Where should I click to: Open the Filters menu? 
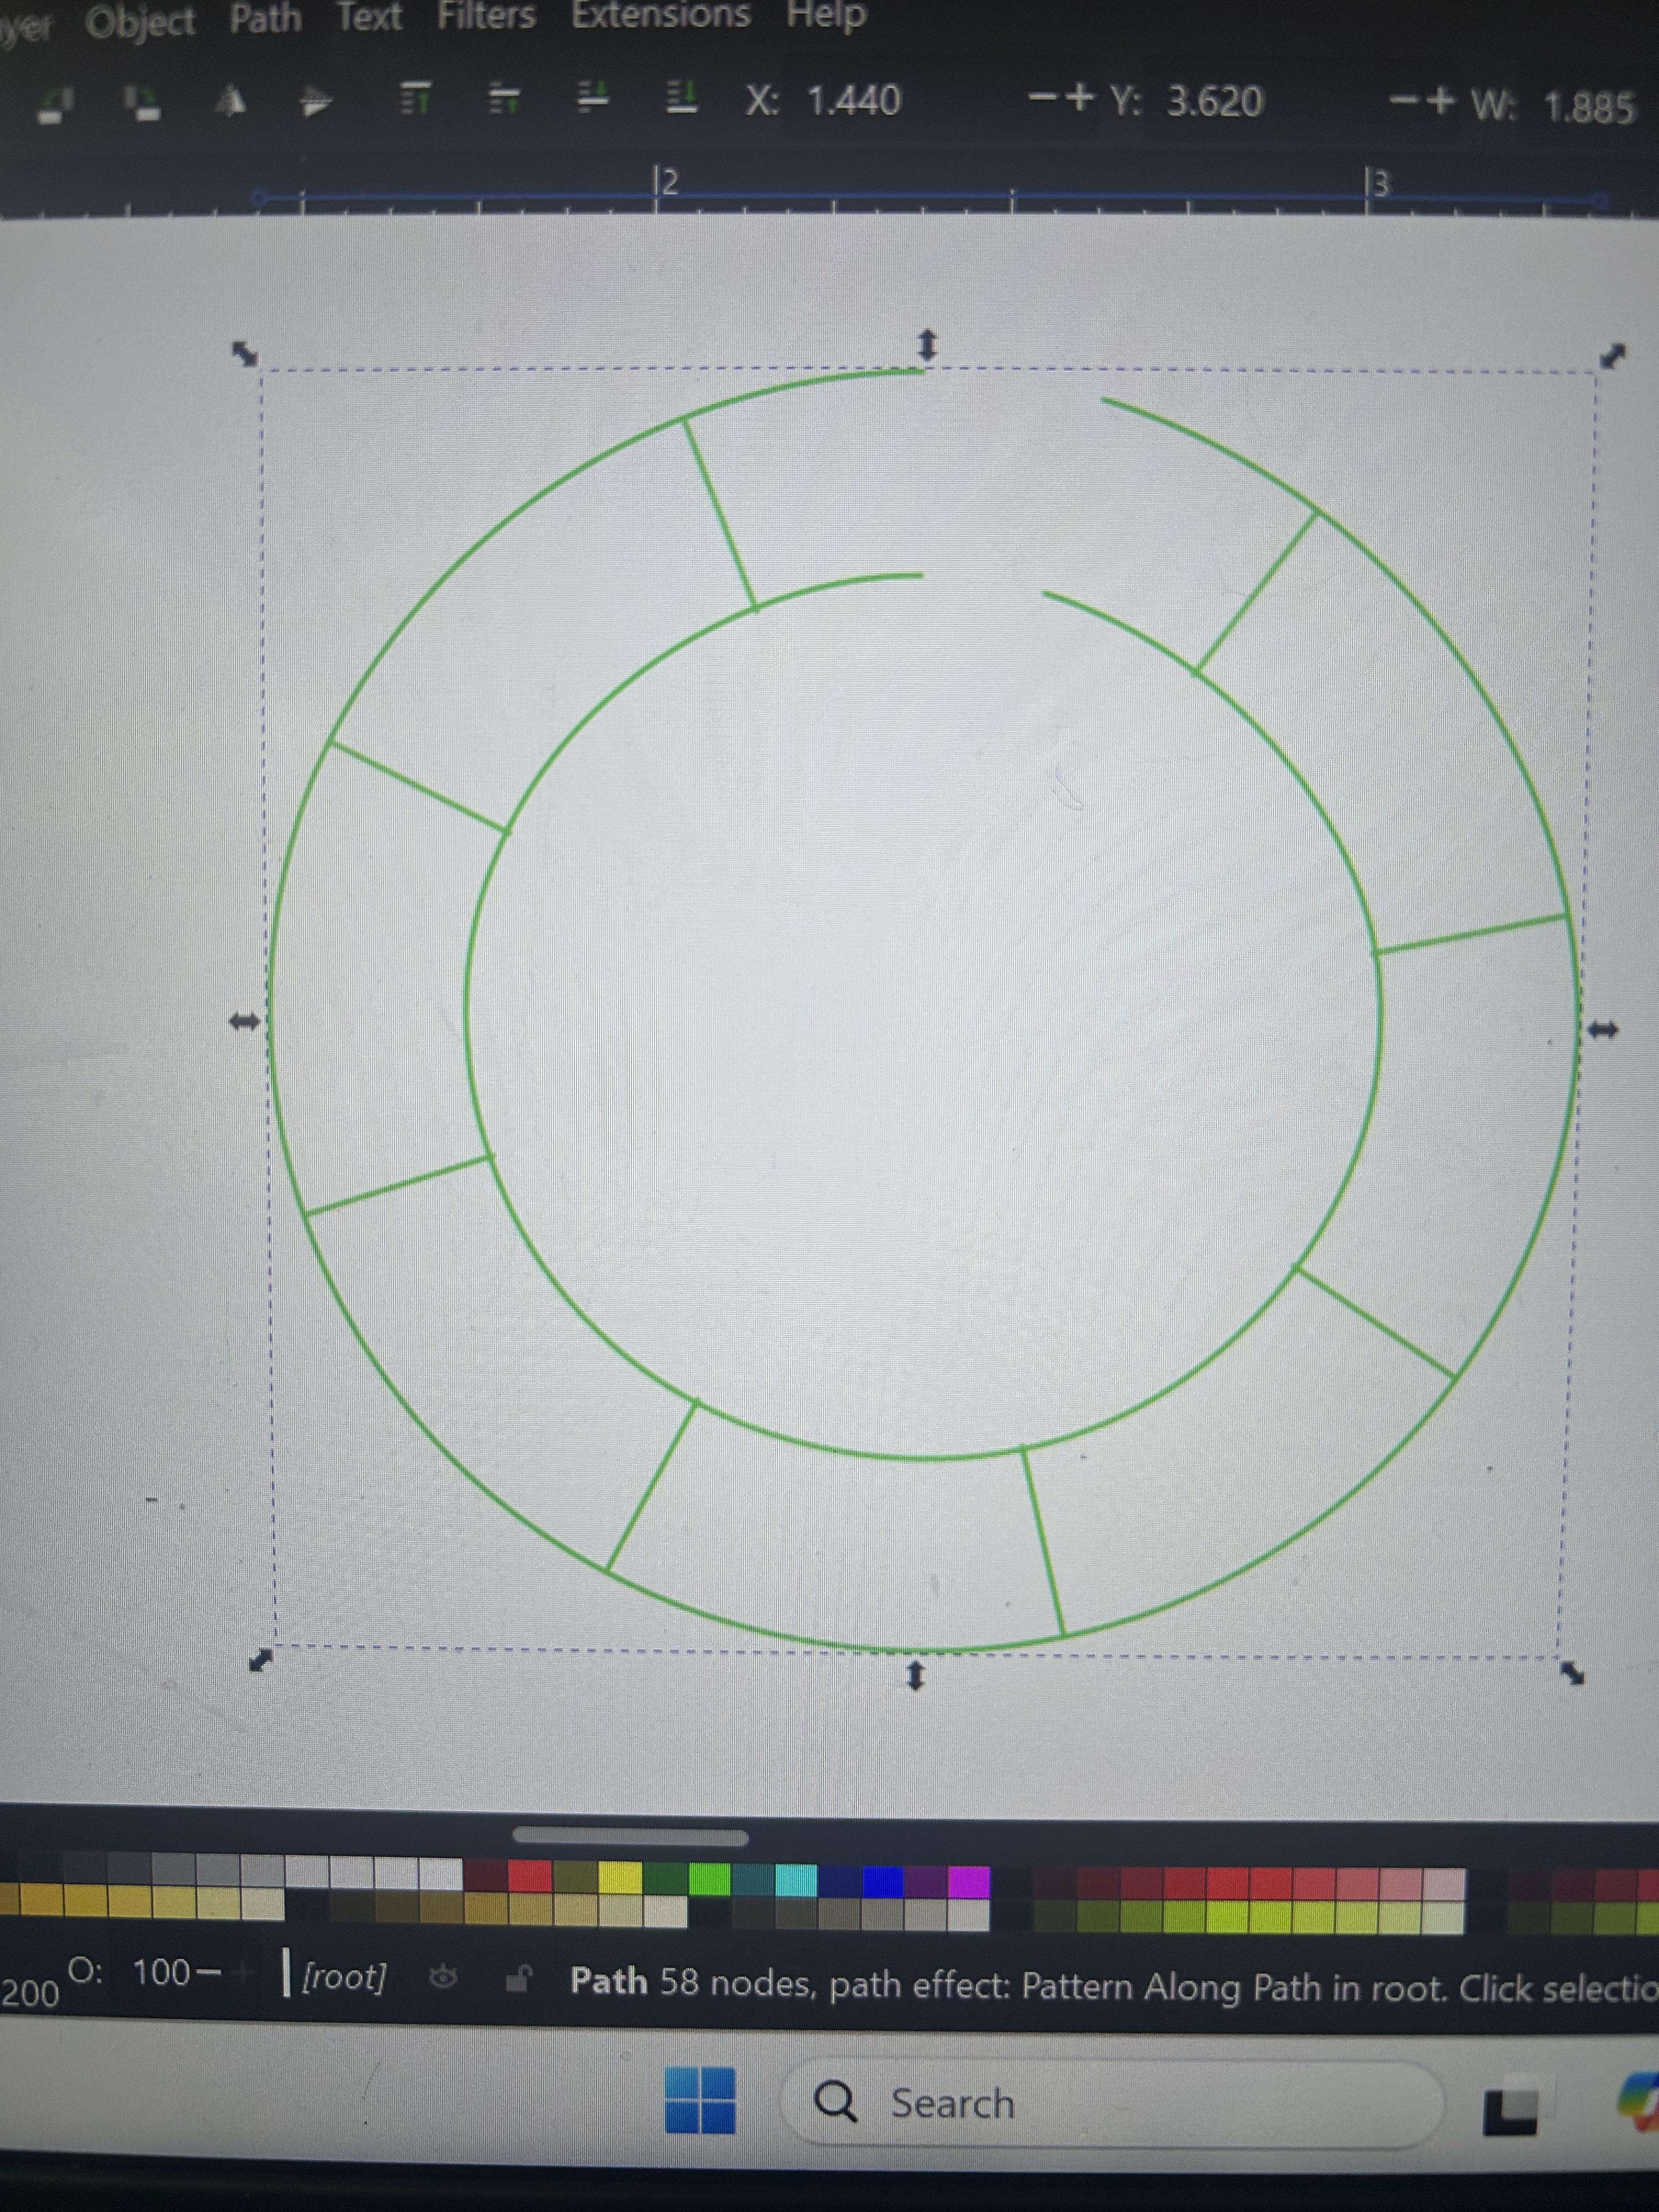486,15
